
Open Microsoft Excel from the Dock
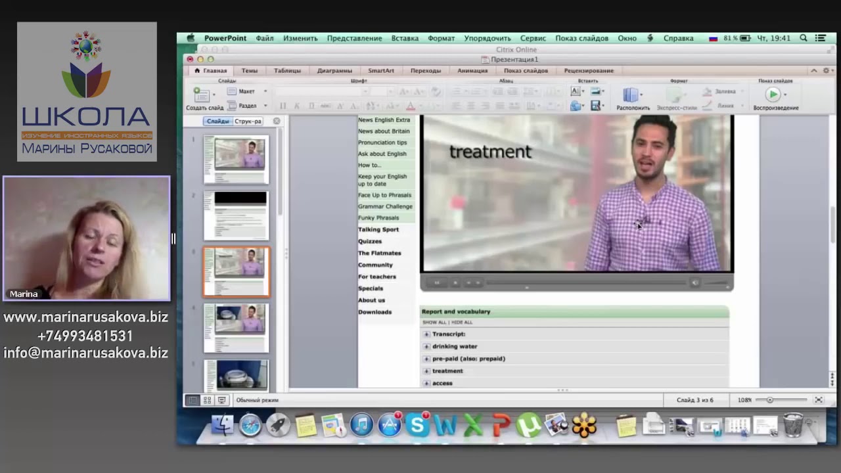473,426
